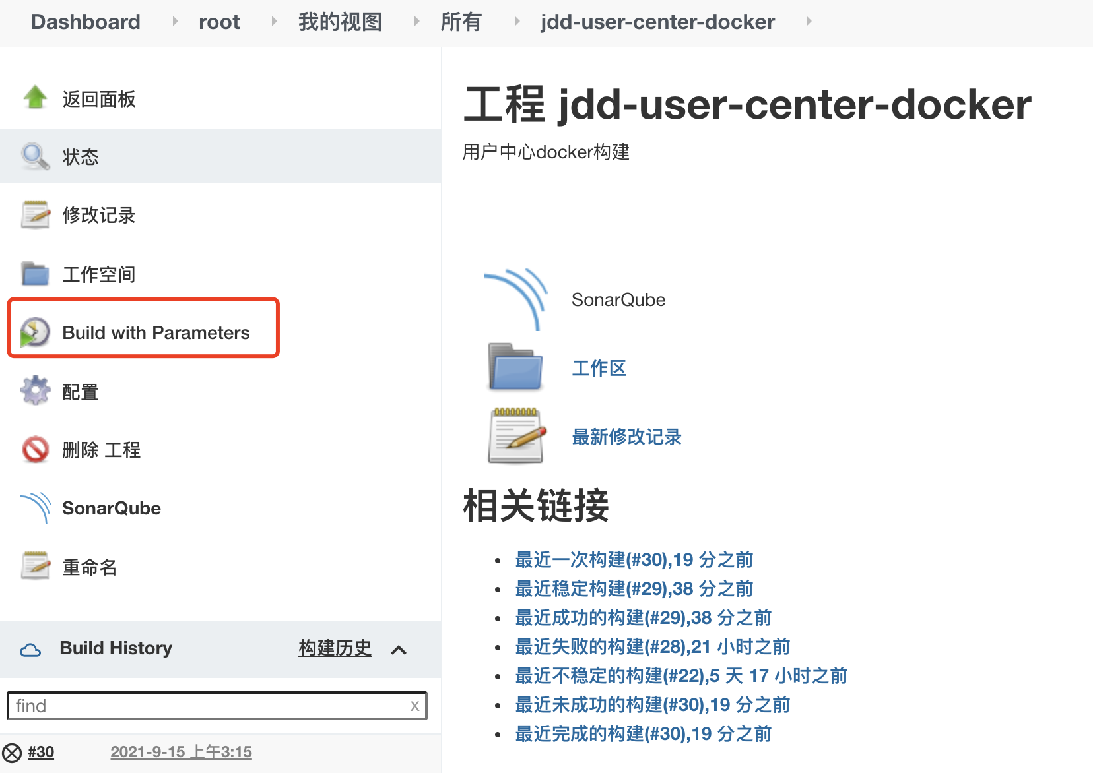Open 最近完成的构建(#30) link

click(644, 733)
